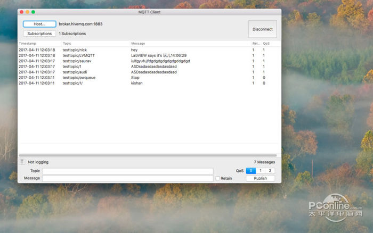Click the 'iuifgyufujfdgdgdgdgdgdgddgdgd' message
Viewport: 373px width, 233px height.
(x=160, y=61)
